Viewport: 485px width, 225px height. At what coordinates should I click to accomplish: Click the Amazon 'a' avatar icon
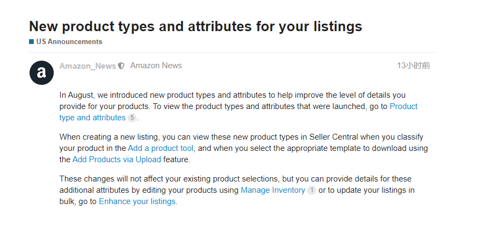[41, 72]
